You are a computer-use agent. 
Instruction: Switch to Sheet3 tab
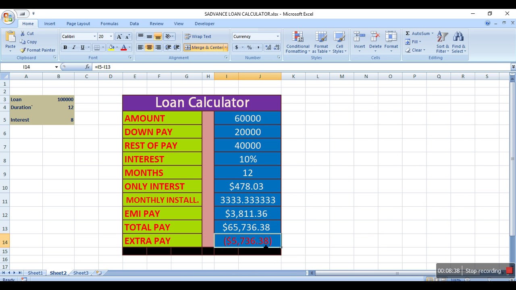click(x=81, y=273)
